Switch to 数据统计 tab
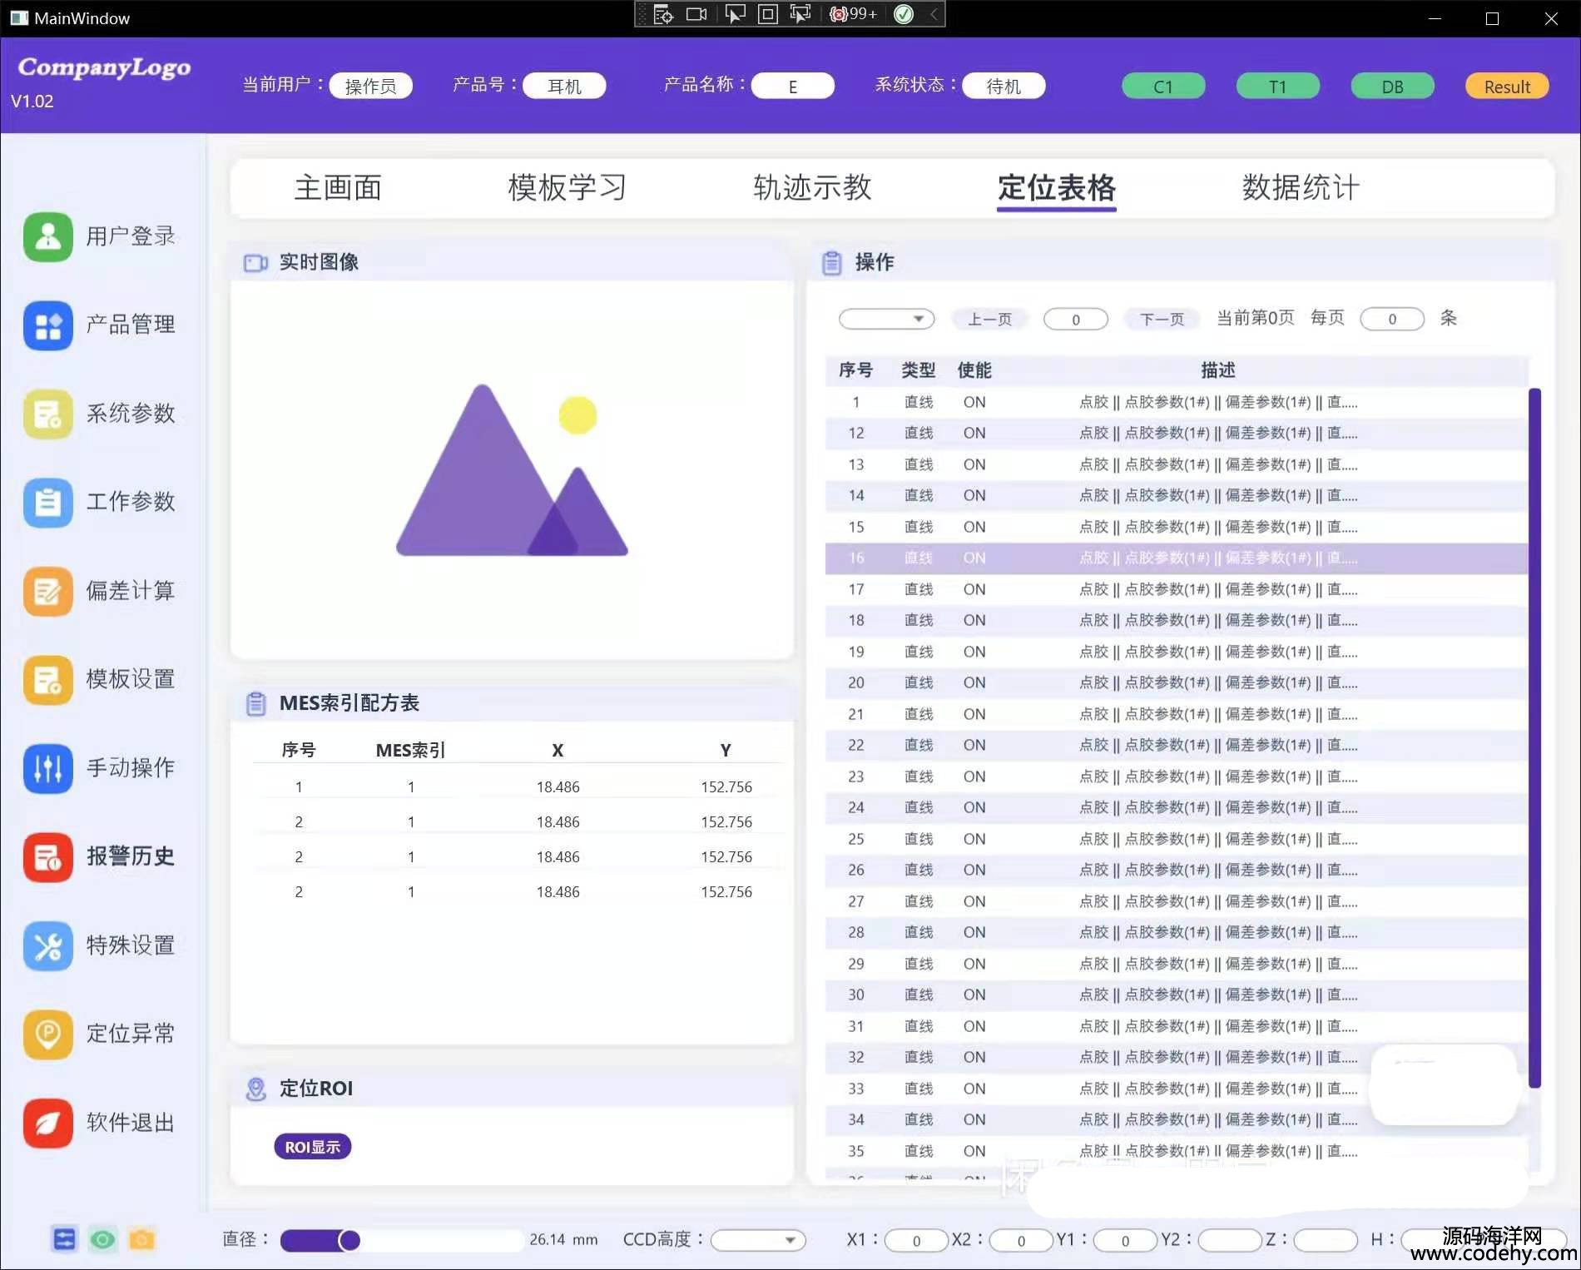 click(x=1301, y=187)
